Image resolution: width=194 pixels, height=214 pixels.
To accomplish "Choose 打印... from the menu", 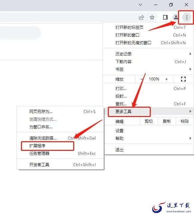I will point(148,89).
